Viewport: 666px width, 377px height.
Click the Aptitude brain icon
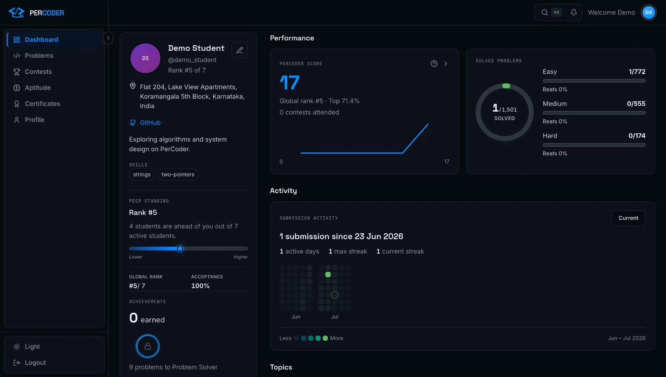[17, 88]
